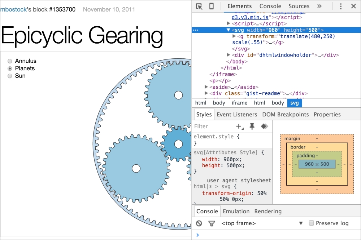Select iframe in the breadcrumb bar
The height and width of the screenshot is (240, 361).
tap(239, 103)
